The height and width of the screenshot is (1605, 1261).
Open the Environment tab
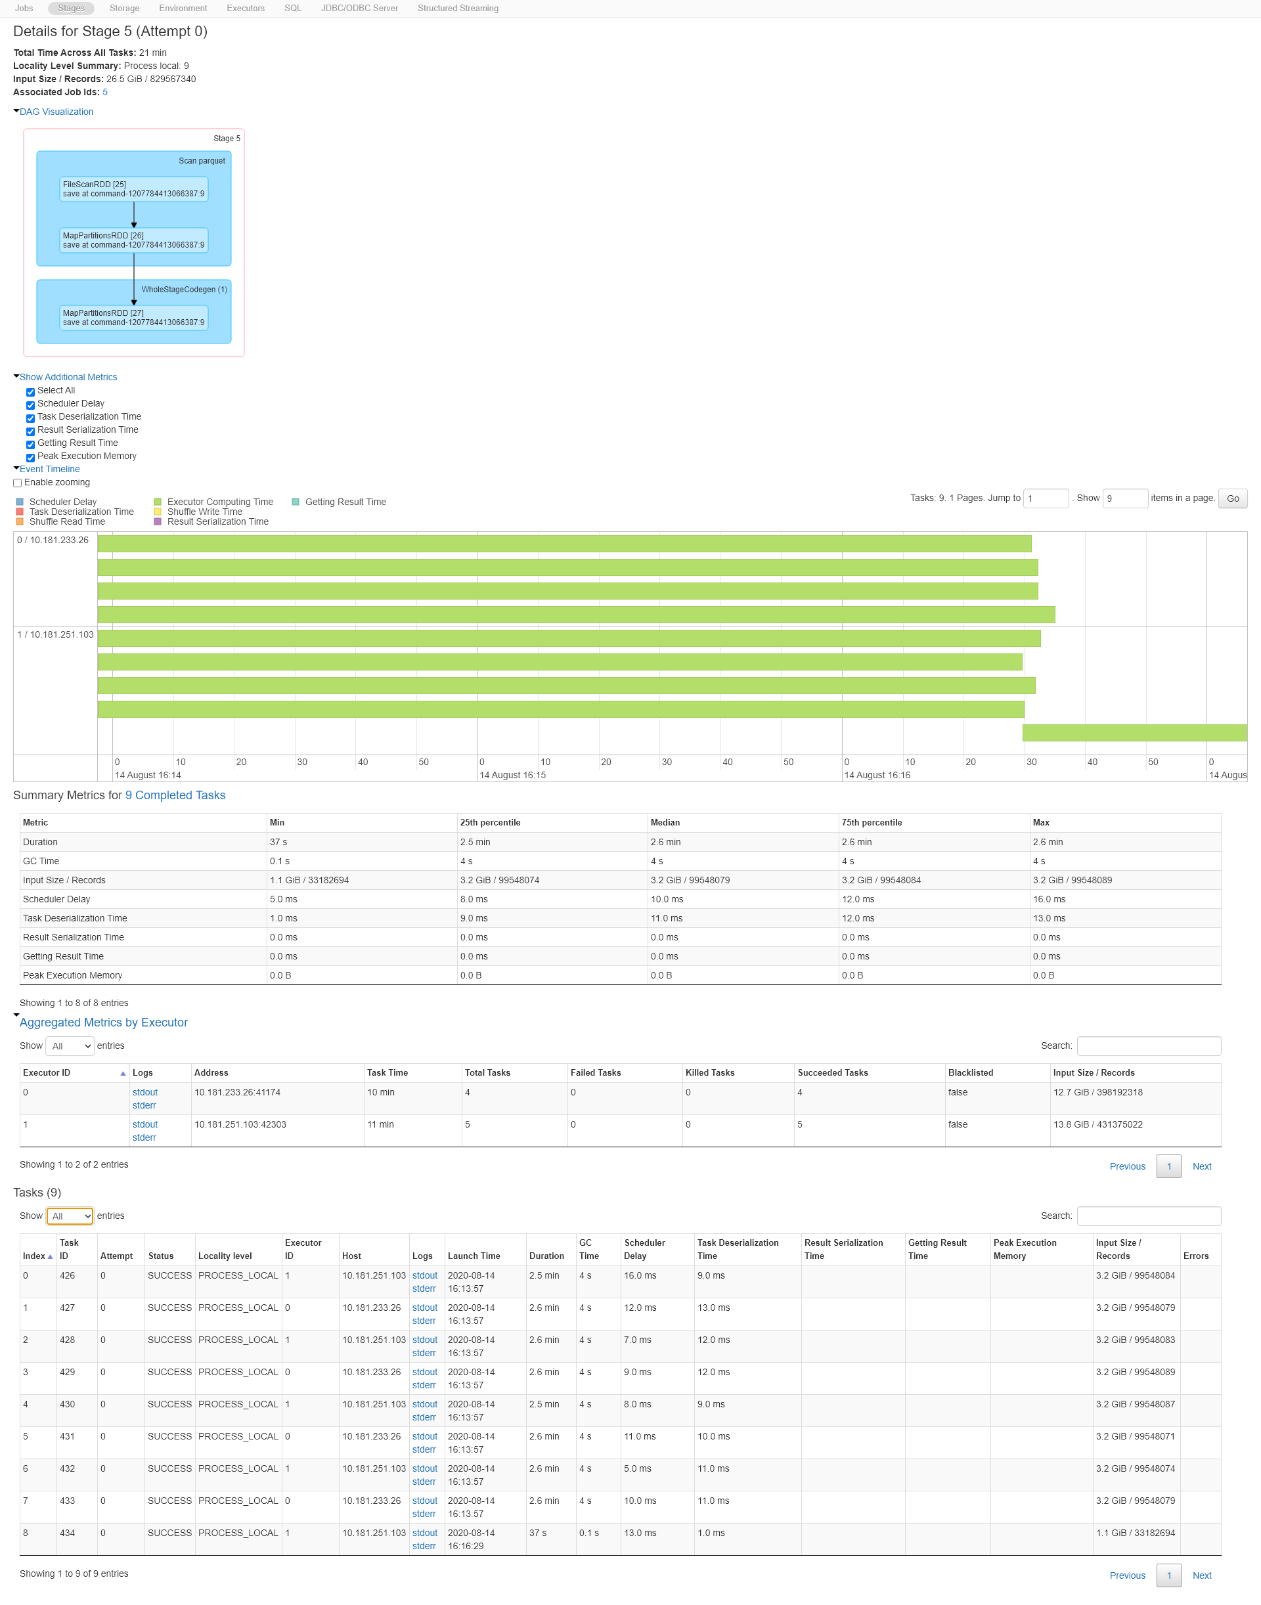click(x=183, y=8)
